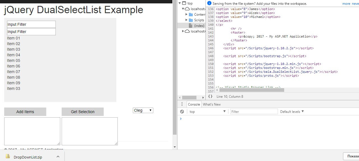The image size is (359, 161).
Task: Click source line number 146
Action: [x=211, y=48]
